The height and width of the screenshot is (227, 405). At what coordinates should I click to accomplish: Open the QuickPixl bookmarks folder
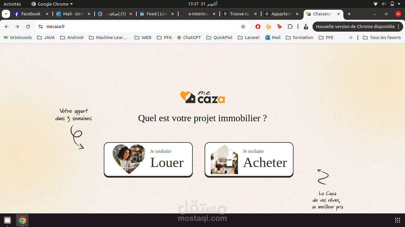click(x=219, y=38)
